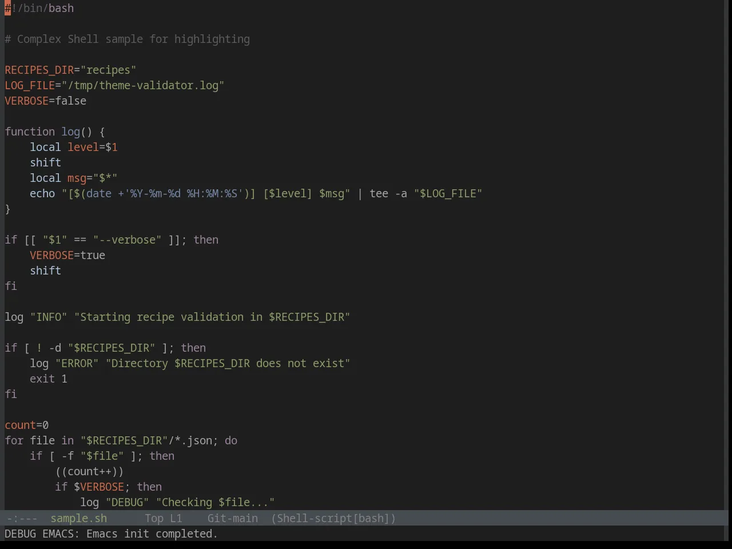Click the standalone 'shift' inside log function

click(x=46, y=162)
